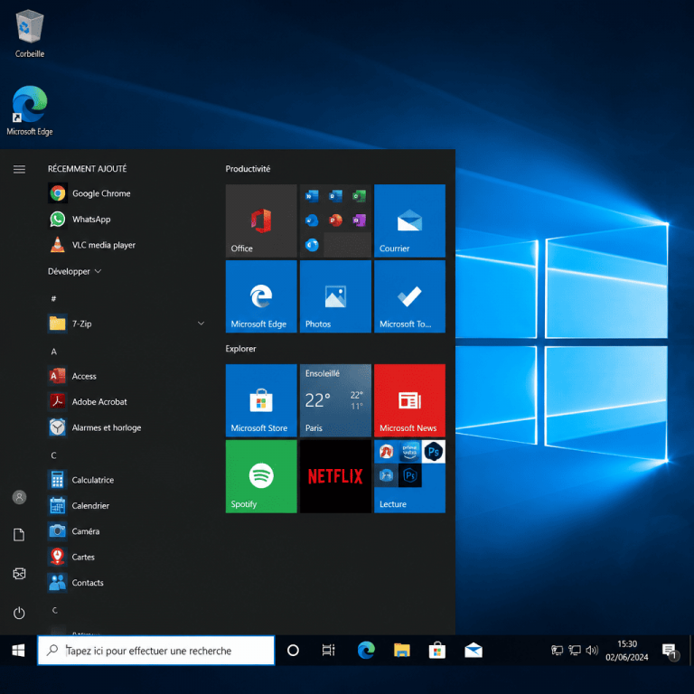This screenshot has width=694, height=694.
Task: Open the Microsoft Edge tile
Action: [261, 296]
